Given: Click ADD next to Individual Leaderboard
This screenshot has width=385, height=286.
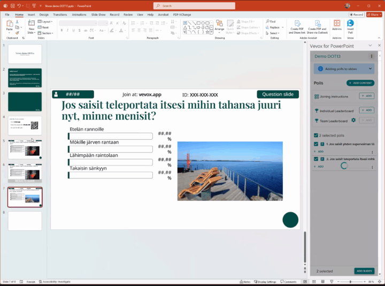Looking at the screenshot, I should coord(367,110).
